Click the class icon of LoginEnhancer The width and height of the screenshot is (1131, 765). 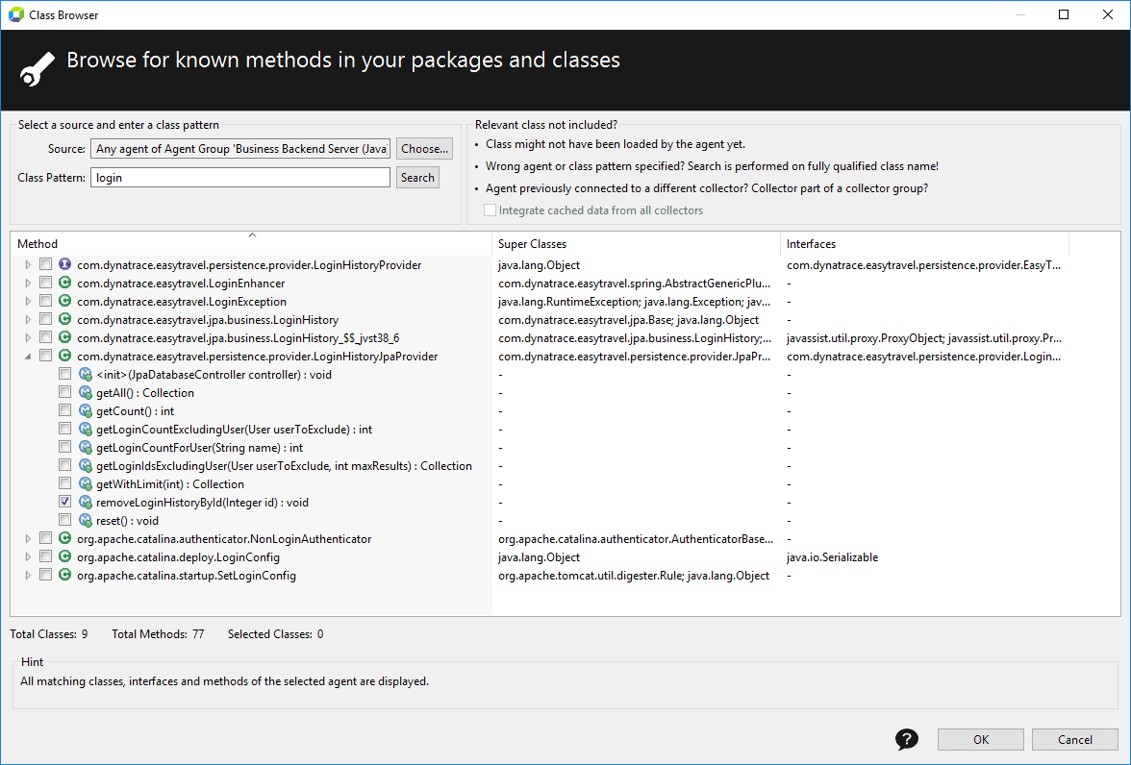[x=65, y=283]
